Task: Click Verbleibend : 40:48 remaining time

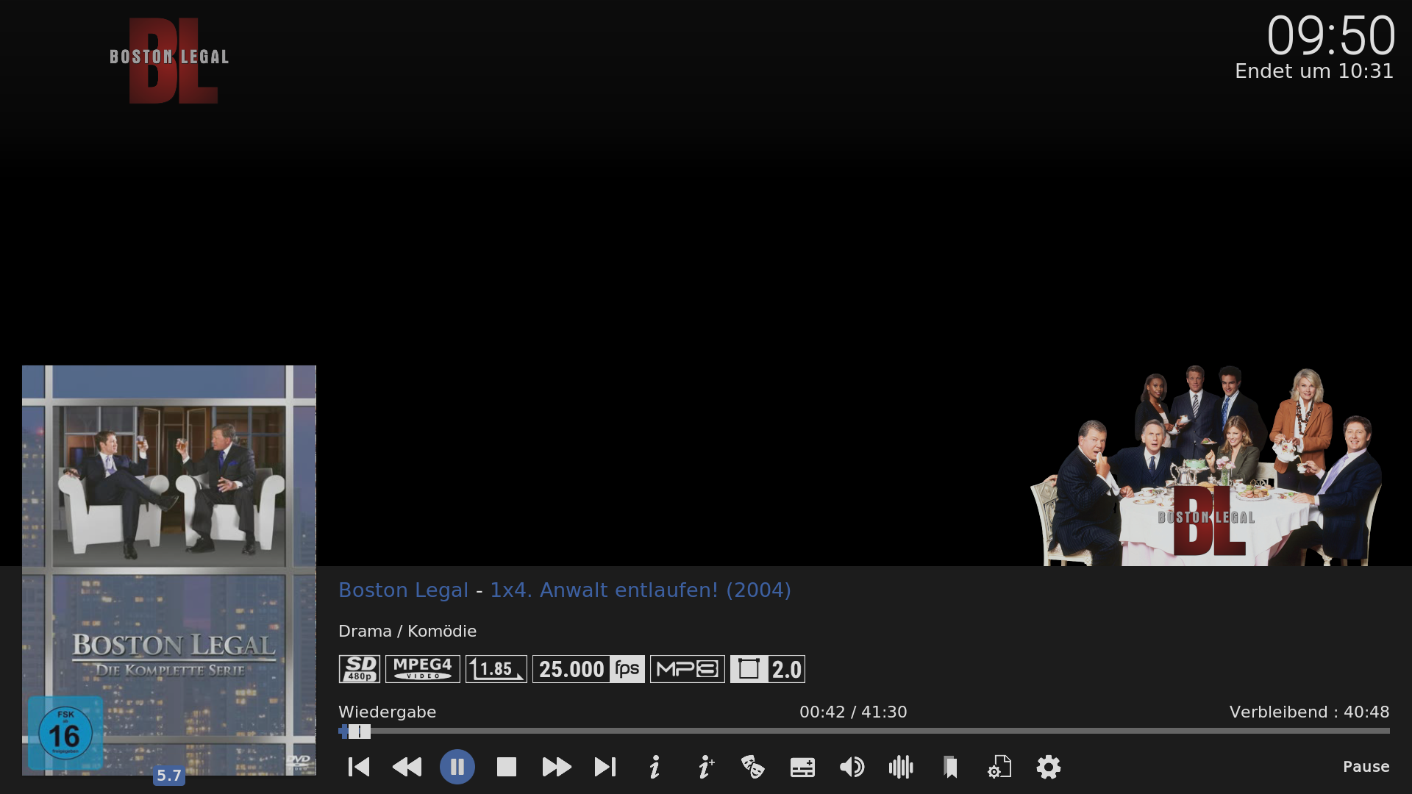Action: click(x=1310, y=712)
